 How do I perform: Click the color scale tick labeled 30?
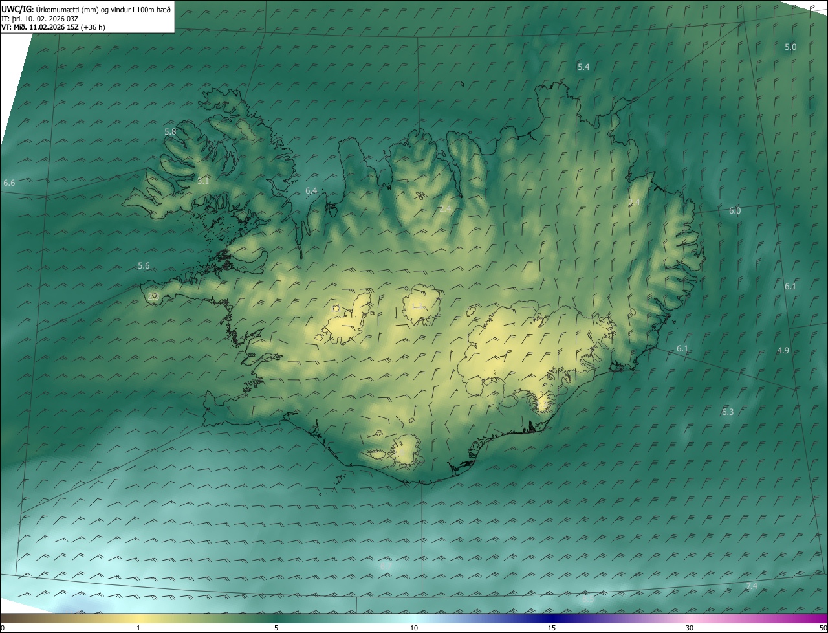coord(690,628)
